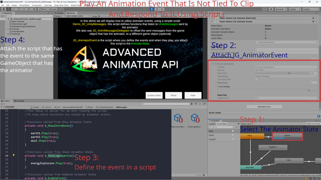Screen dimensions: 321x180
Task: Open the custom editor tools icon
Action: click(34, 9)
